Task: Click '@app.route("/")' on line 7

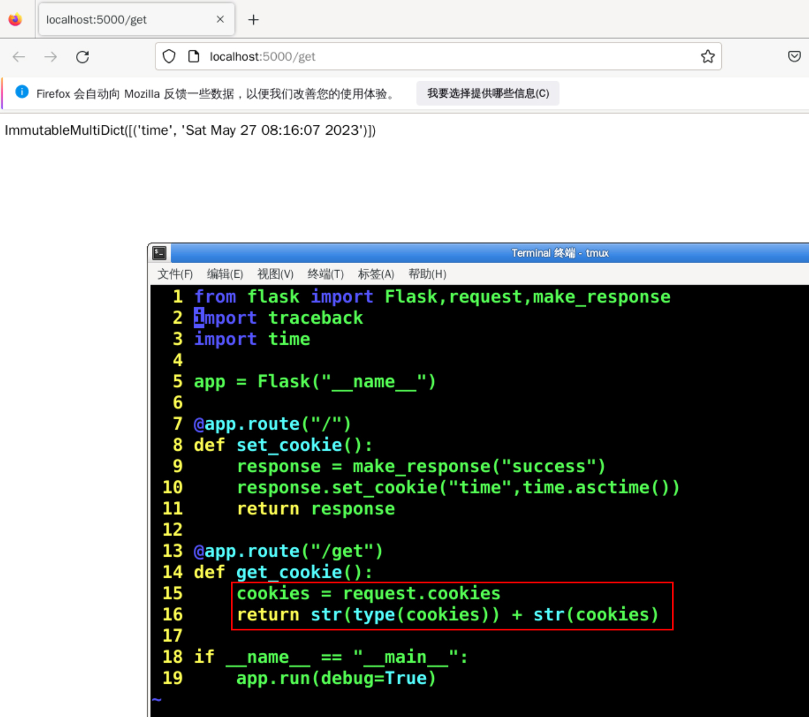Action: coord(273,424)
